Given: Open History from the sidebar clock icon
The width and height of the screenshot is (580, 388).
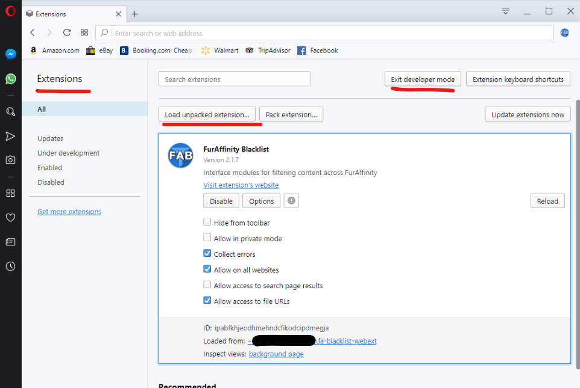Looking at the screenshot, I should tap(11, 266).
